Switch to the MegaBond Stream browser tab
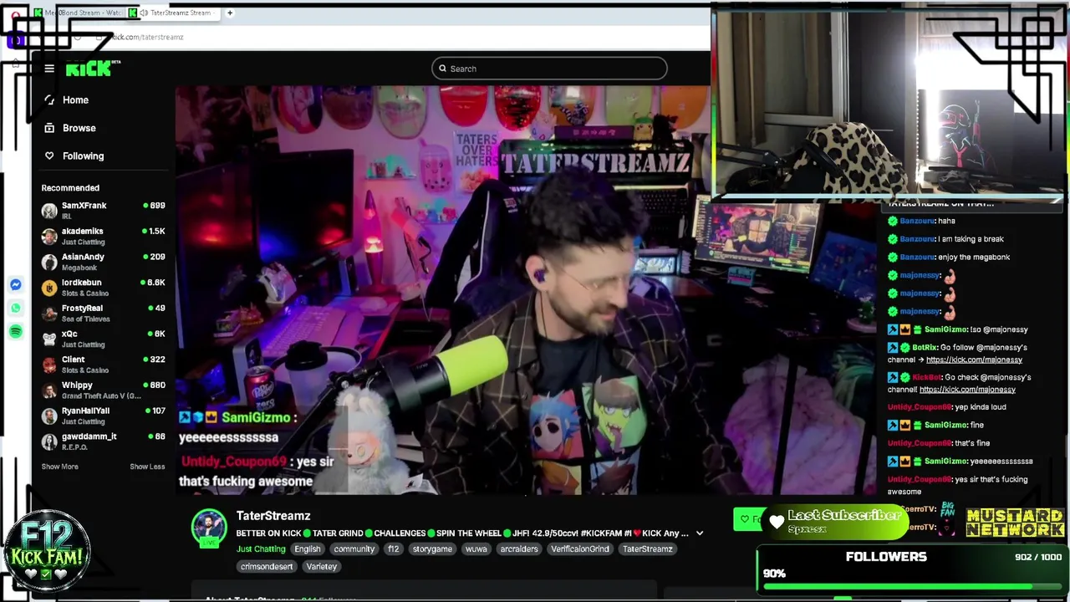 coord(79,13)
